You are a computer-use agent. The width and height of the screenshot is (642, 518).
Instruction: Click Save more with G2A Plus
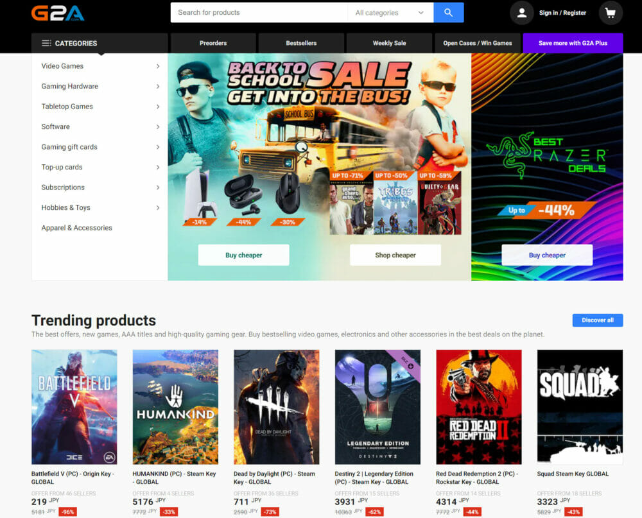pos(573,43)
